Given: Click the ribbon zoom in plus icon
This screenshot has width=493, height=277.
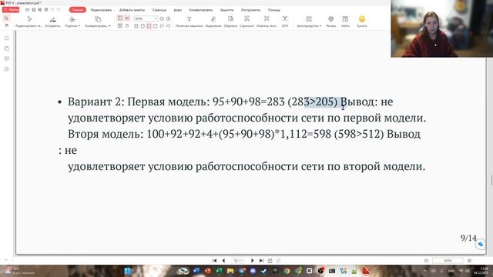Looking at the screenshot, I should pos(168,18).
